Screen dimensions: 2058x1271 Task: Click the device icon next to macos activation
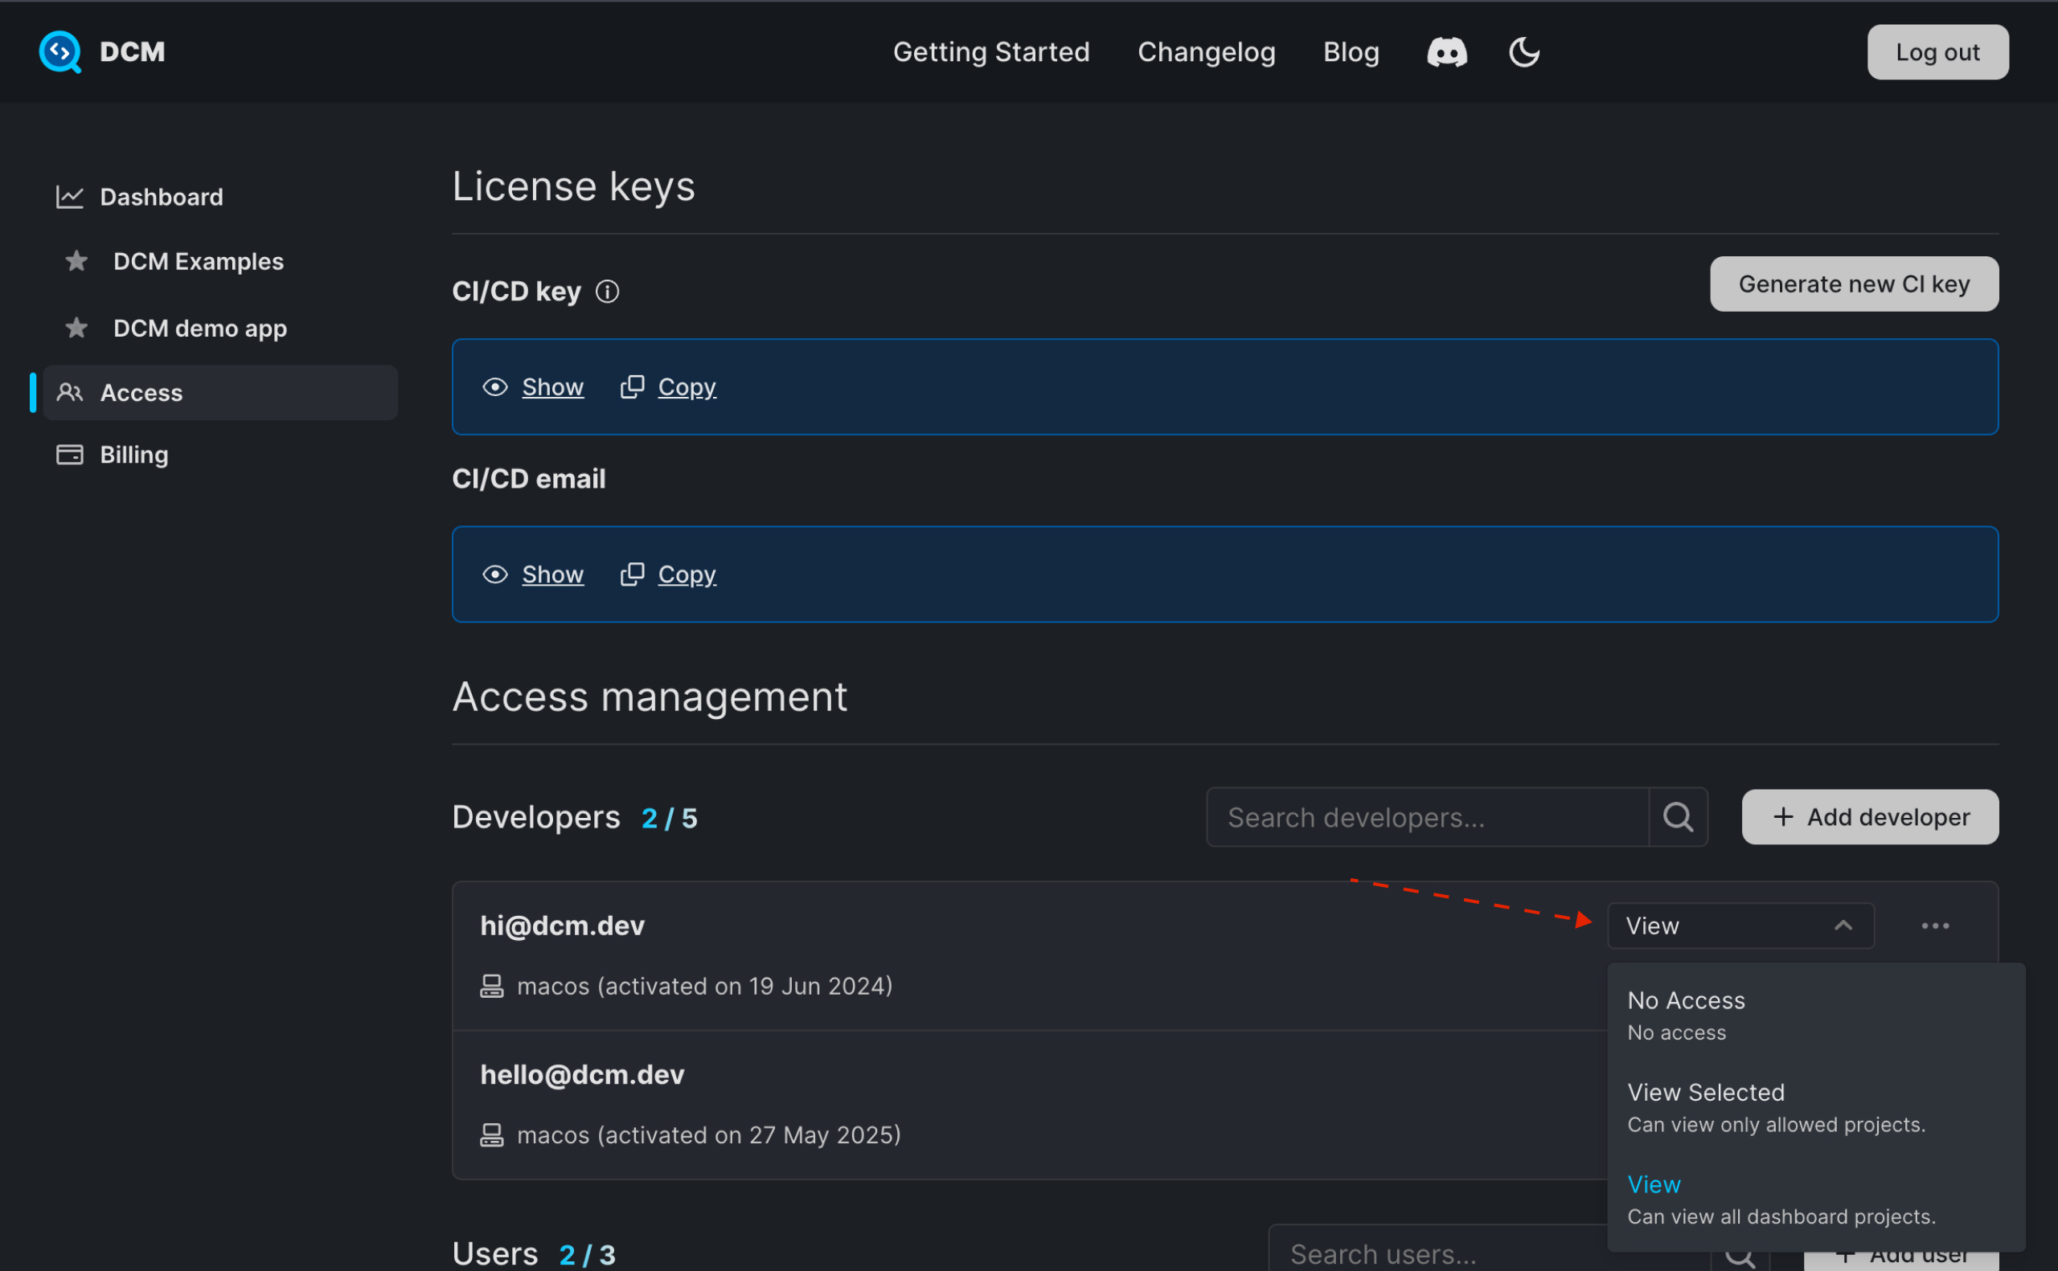pyautogui.click(x=492, y=985)
